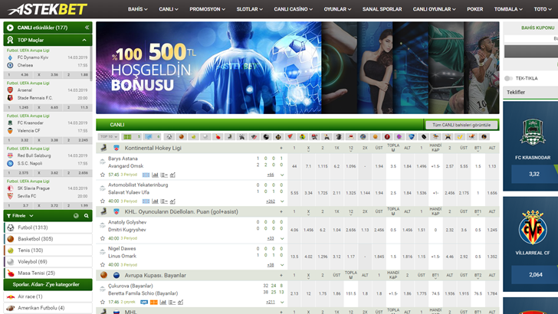The image size is (558, 314).
Task: Expand markets chevron for Nigel Dawes row
Action: 282,265
